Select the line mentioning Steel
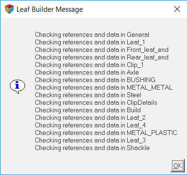187x175 pixels. pos(88,95)
